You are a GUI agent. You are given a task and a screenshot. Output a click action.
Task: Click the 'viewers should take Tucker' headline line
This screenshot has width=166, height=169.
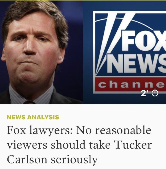[x=79, y=145]
